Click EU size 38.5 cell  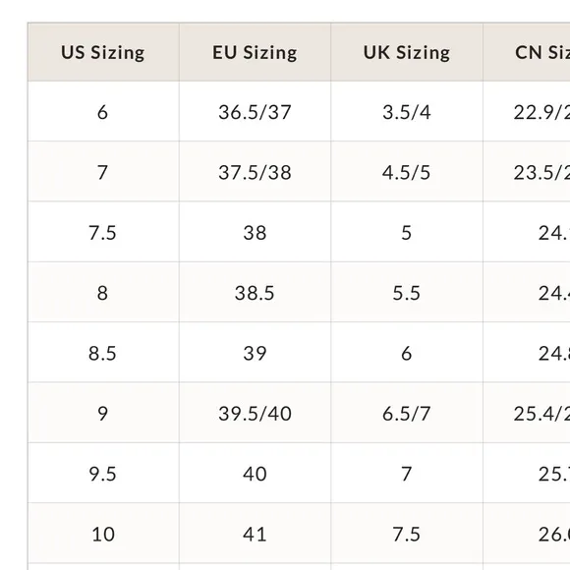pyautogui.click(x=255, y=292)
